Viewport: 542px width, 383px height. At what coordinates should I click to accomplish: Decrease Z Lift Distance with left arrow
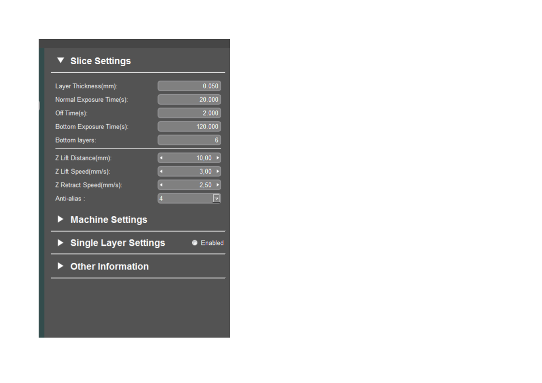click(x=161, y=158)
